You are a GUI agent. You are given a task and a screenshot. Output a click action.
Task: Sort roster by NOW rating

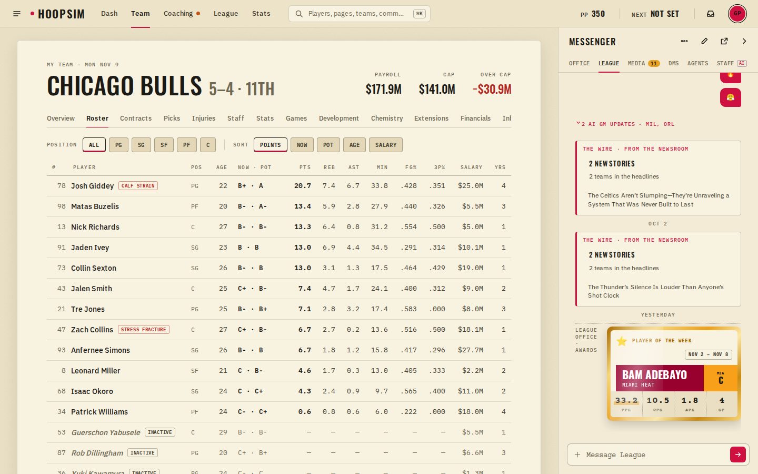click(x=302, y=145)
